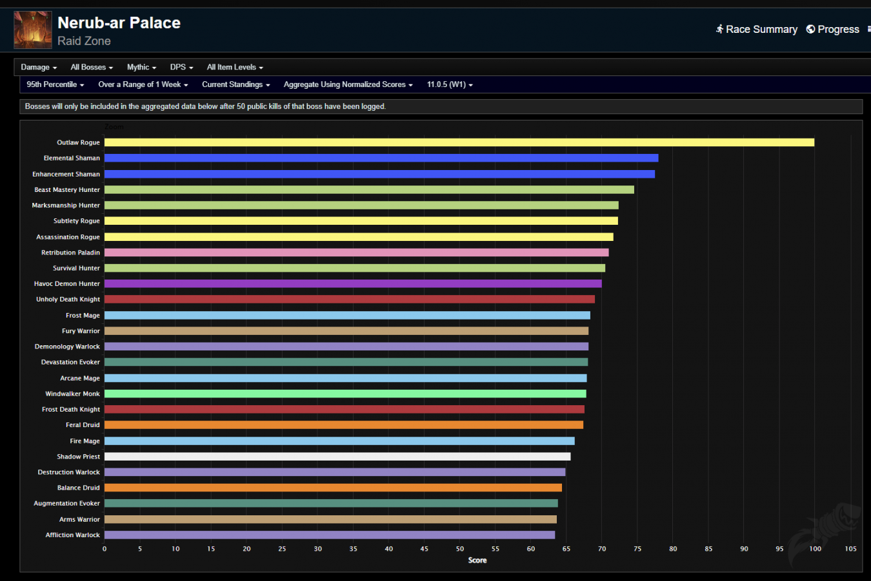The height and width of the screenshot is (581, 871).
Task: Open the Race Summary link text
Action: coord(761,29)
